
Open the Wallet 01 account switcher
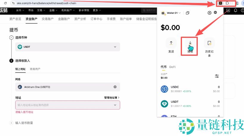pyautogui.click(x=171, y=13)
